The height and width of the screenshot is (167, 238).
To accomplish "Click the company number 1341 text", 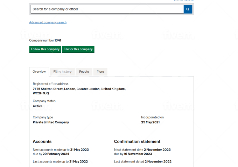I will pyautogui.click(x=58, y=41).
